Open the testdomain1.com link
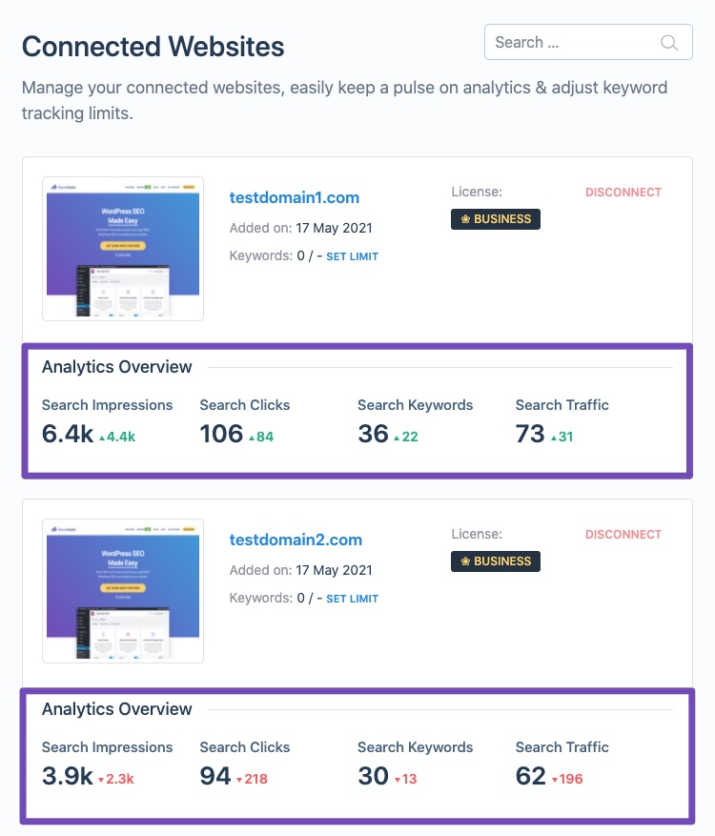This screenshot has width=715, height=836. click(x=295, y=198)
